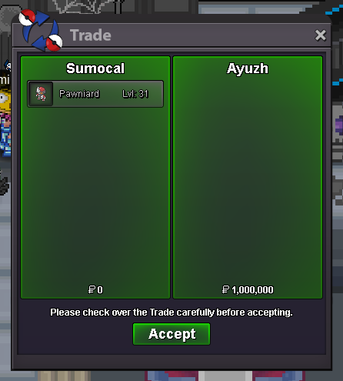Click the Pawniard sprite thumbnail
The width and height of the screenshot is (343, 381).
click(41, 94)
